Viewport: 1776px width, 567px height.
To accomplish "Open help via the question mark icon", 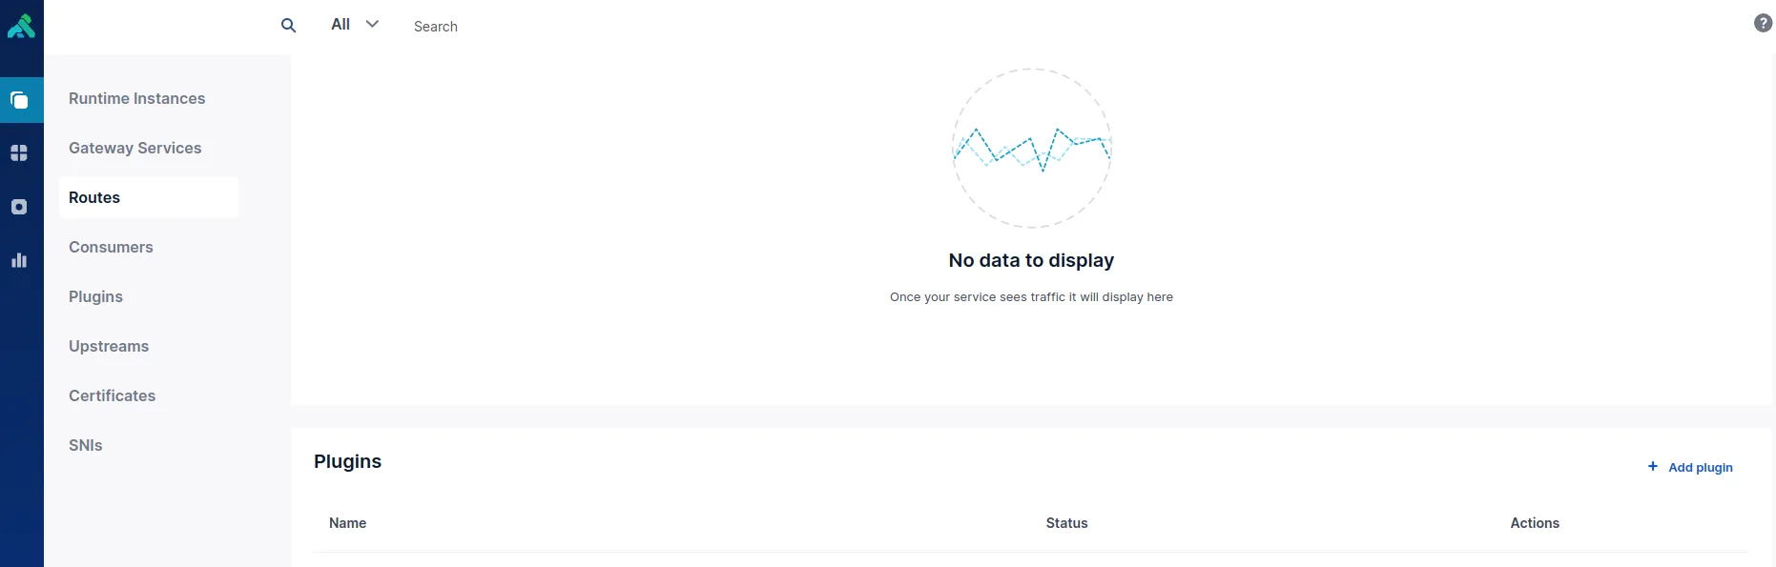I will coord(1763,23).
